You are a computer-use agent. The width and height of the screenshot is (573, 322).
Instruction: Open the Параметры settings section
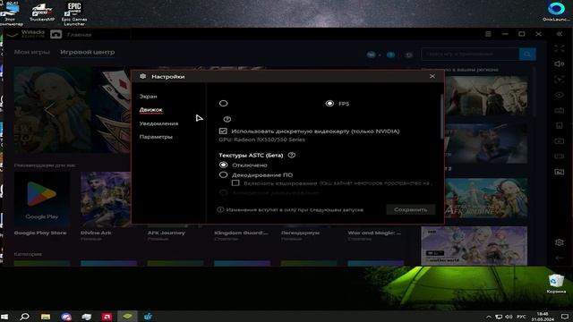click(156, 137)
